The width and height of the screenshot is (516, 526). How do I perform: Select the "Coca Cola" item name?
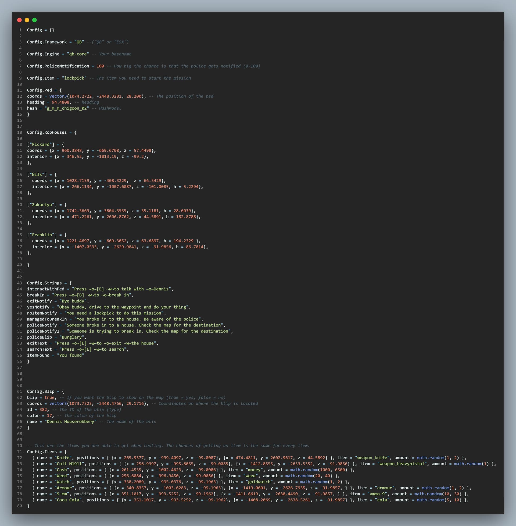(x=68, y=500)
